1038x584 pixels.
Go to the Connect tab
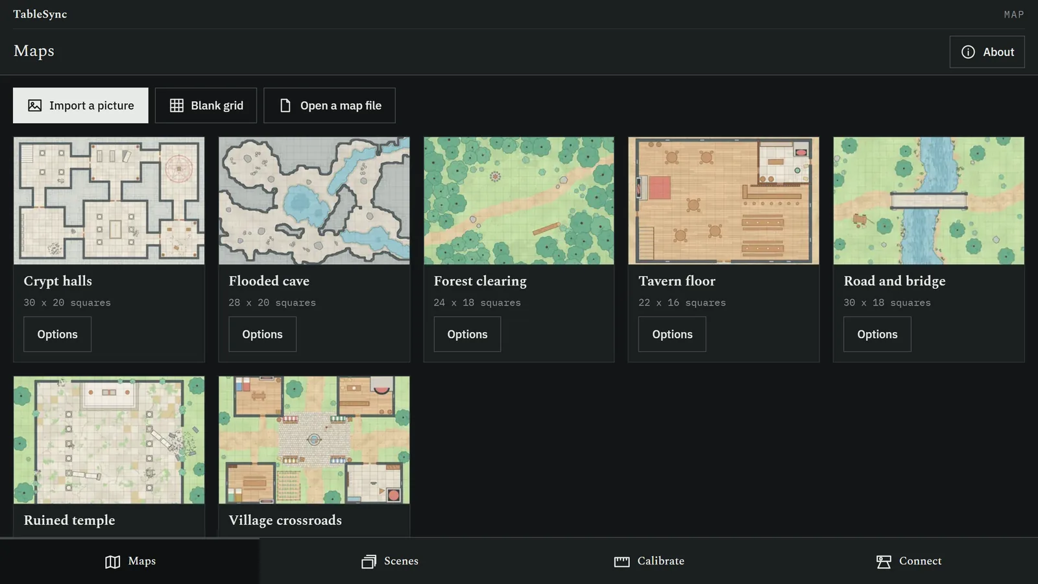pyautogui.click(x=908, y=561)
